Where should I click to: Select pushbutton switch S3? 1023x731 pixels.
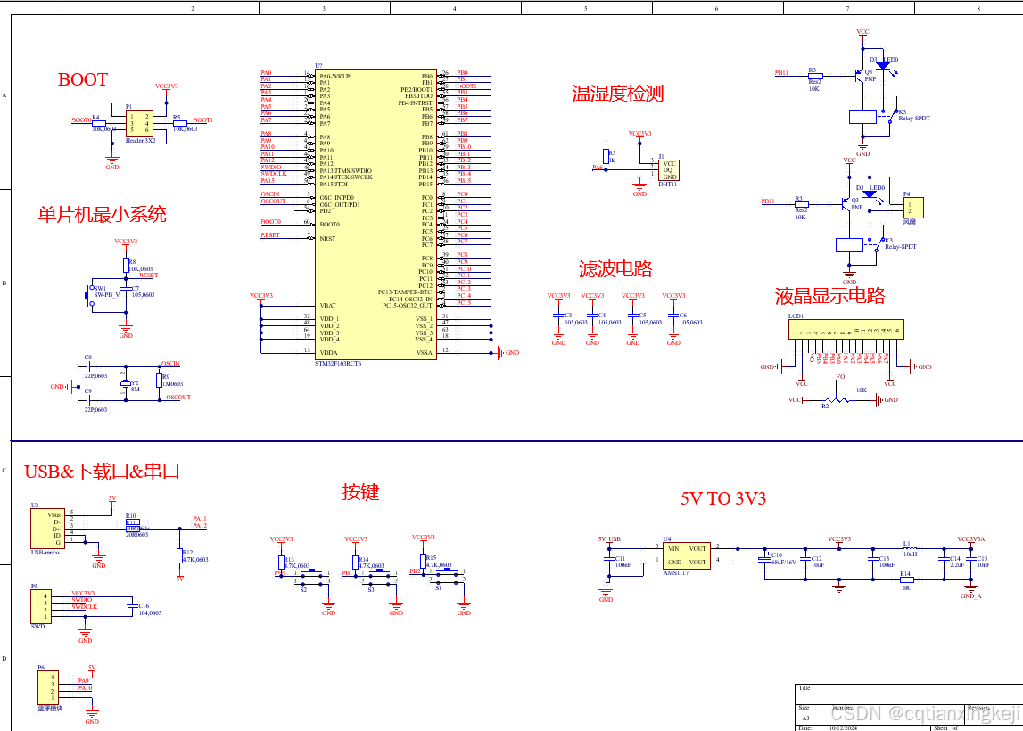pyautogui.click(x=379, y=578)
